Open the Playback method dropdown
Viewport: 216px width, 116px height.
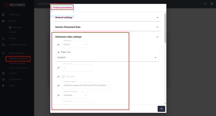point(86,86)
